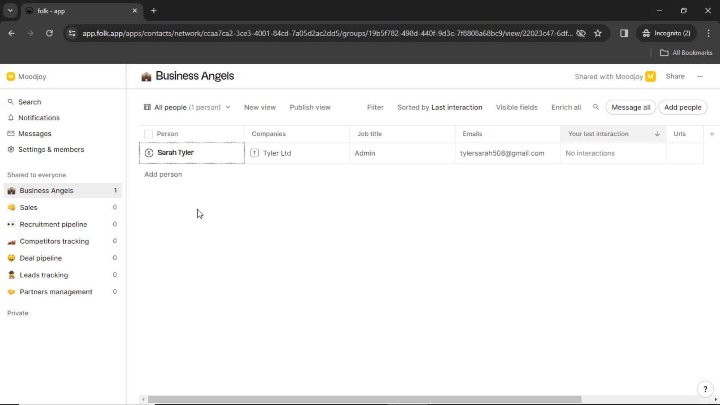Click the Enrich all button icon

(x=567, y=107)
